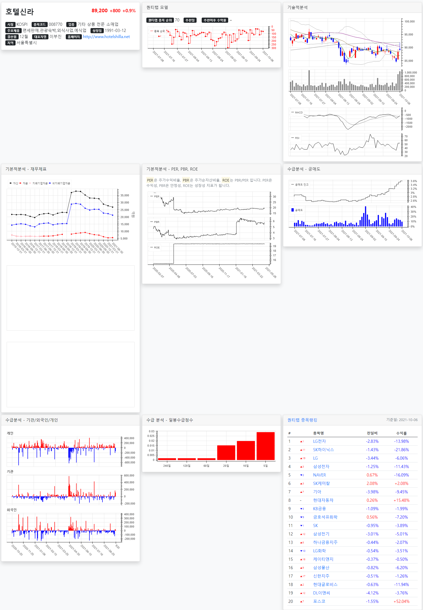Toggle the ROE chart legend
423x610 pixels.
(155, 247)
